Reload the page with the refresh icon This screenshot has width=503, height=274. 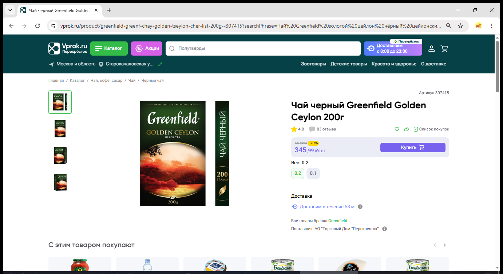point(37,26)
